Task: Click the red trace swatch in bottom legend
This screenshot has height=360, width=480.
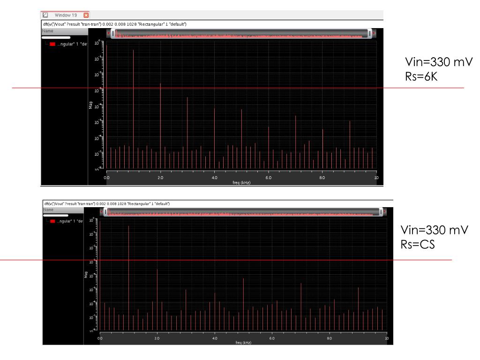Action: (52, 221)
